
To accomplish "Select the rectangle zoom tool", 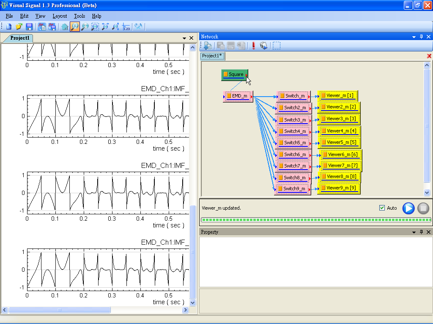I will (95, 27).
